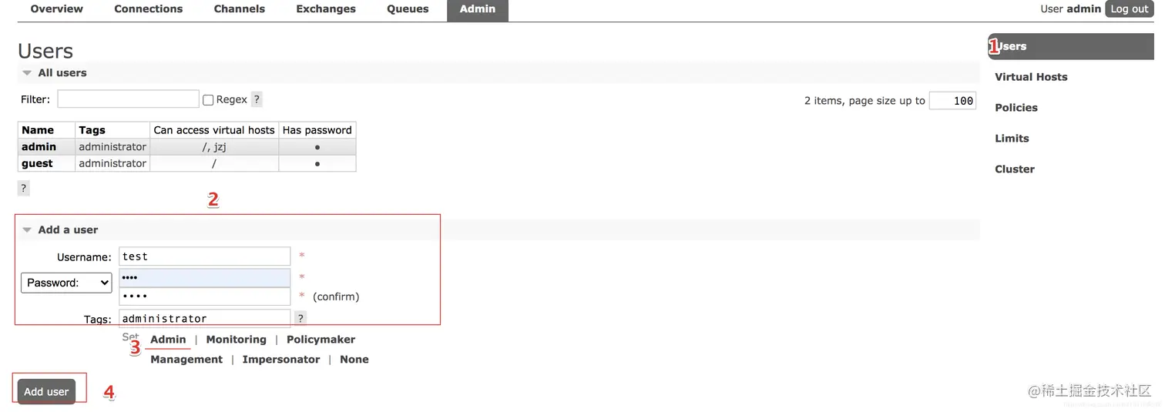Open Policies in the sidebar
This screenshot has height=412, width=1165.
tap(1016, 108)
